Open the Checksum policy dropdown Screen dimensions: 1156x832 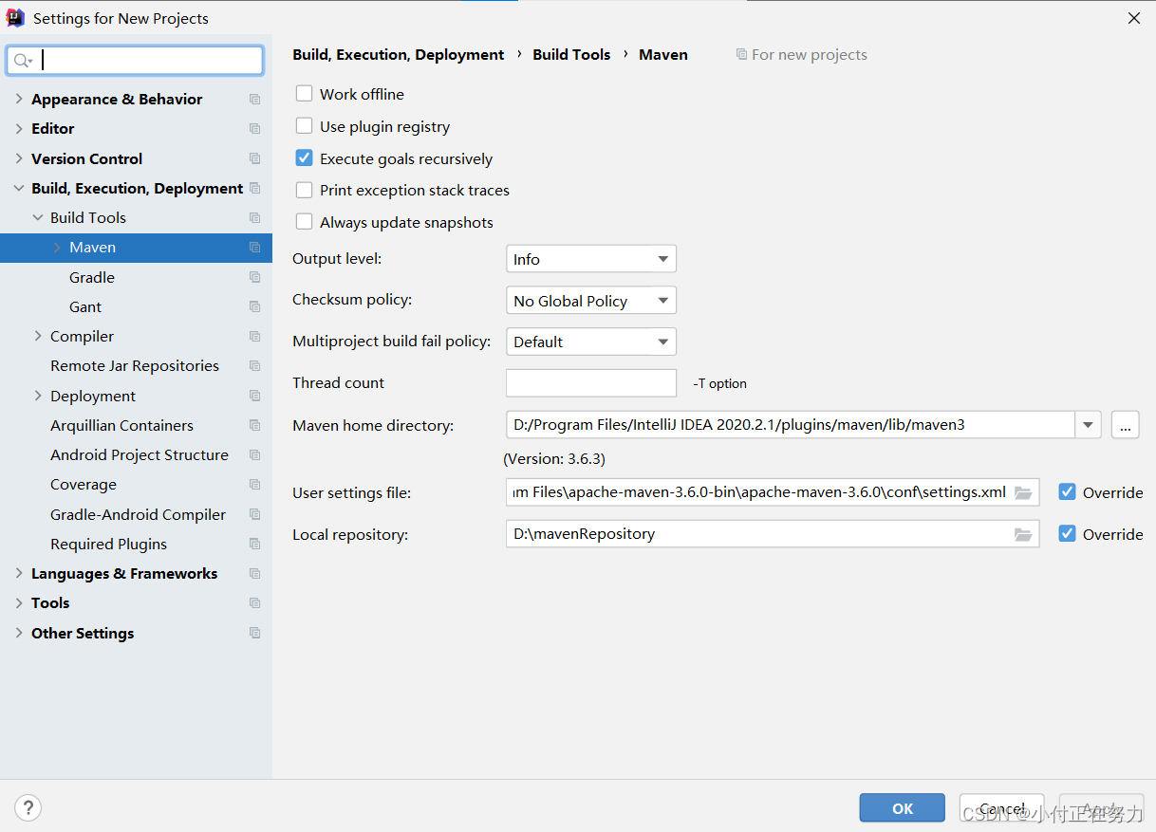coord(590,301)
